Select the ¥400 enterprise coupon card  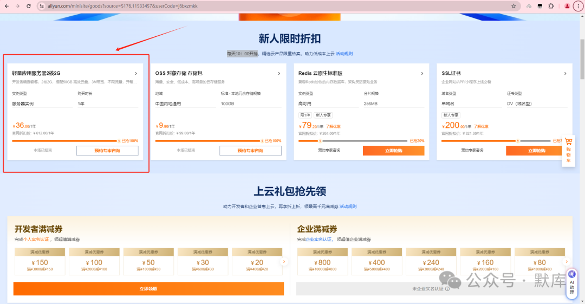[x=377, y=261]
